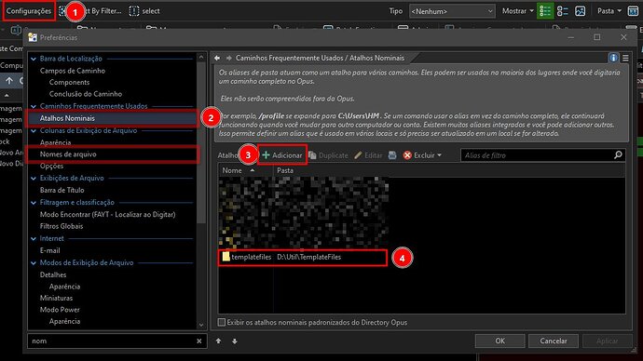643x361 pixels.
Task: Click the OK button
Action: click(499, 341)
